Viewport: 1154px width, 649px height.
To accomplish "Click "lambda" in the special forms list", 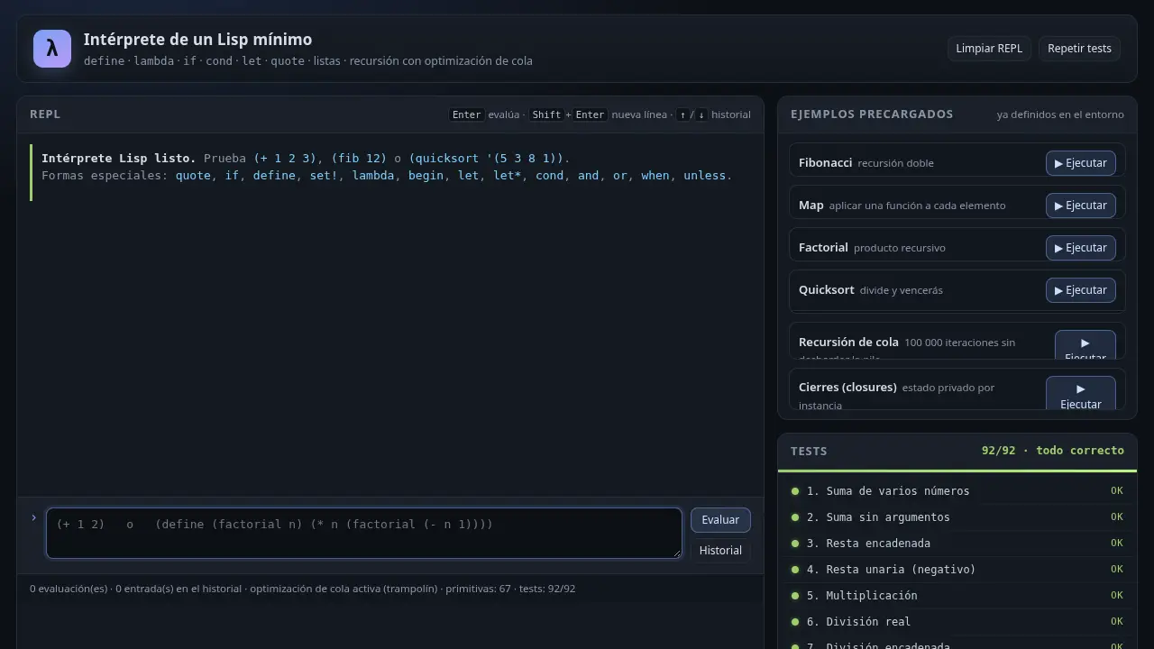I will pyautogui.click(x=373, y=176).
